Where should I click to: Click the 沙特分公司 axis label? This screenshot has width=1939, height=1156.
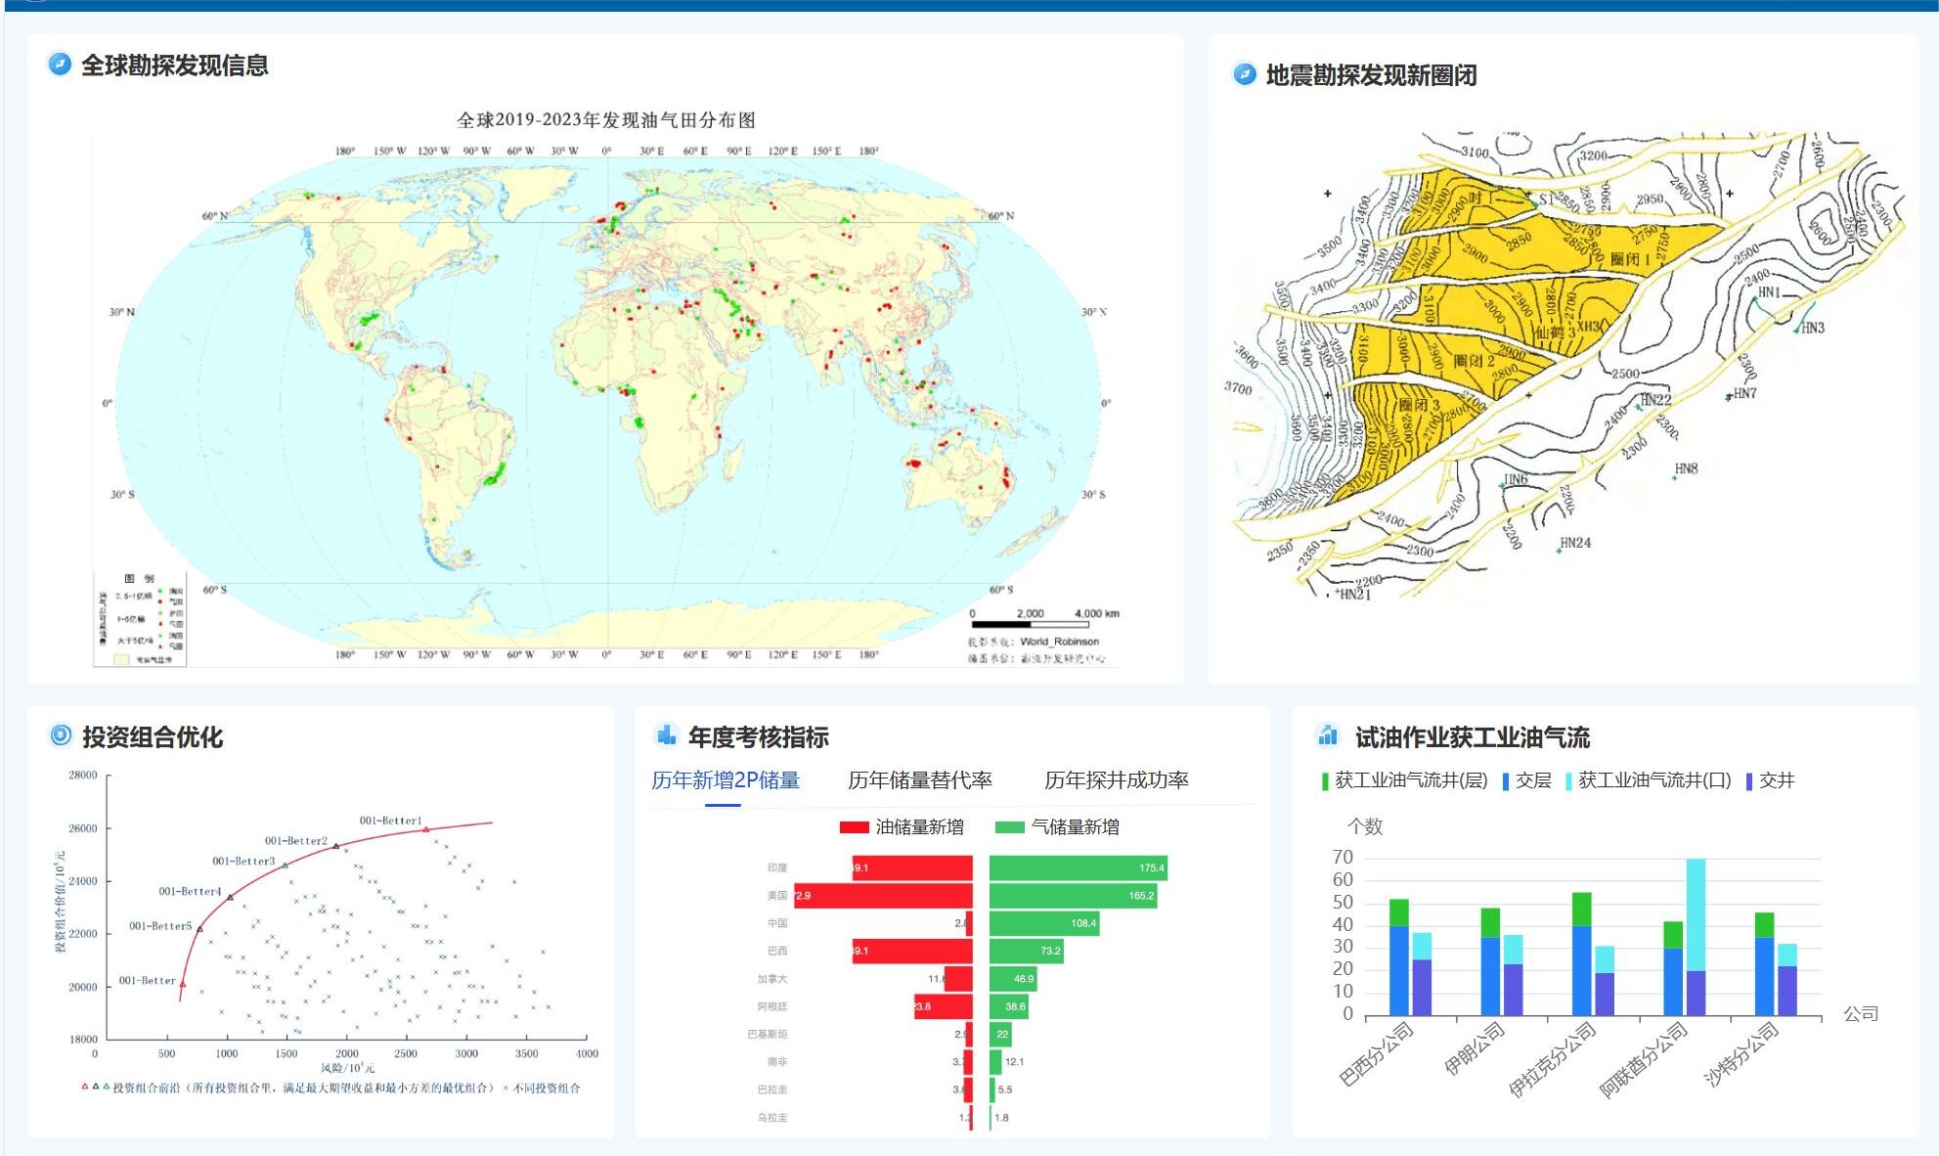pyautogui.click(x=1741, y=1053)
